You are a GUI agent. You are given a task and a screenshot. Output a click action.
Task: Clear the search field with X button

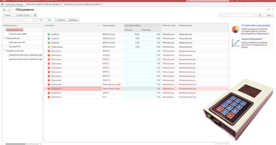point(255,15)
